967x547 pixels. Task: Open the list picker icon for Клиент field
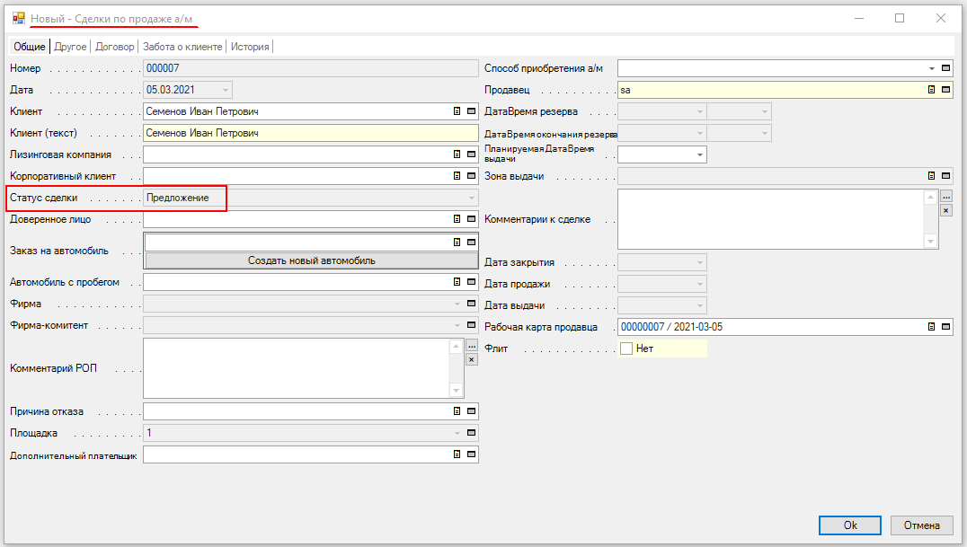pyautogui.click(x=457, y=111)
